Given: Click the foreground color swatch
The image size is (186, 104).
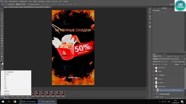Looking at the screenshot, I should coord(1,63).
